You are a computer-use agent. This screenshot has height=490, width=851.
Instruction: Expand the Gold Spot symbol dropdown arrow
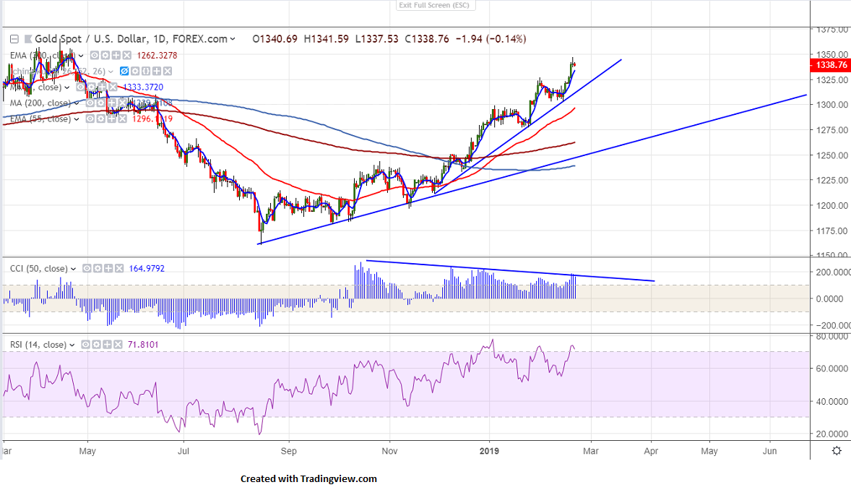(232, 39)
